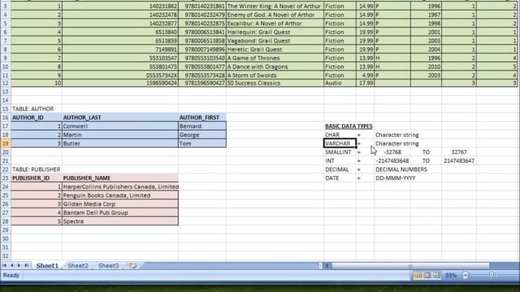Select Enemy of God title cell
520x292 pixels.
[x=275, y=15]
